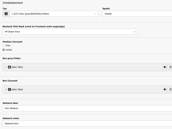Click the C icon in Box Carousel row

tap(10, 90)
